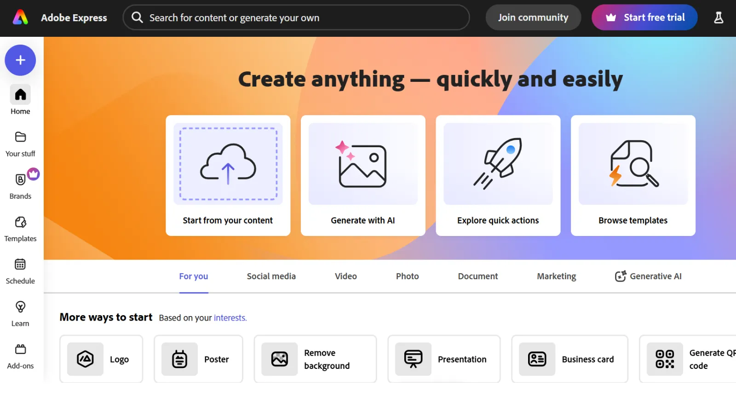Open the Generate with AI card

363,176
